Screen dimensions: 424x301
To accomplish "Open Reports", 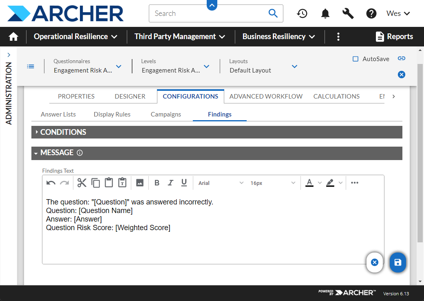I will (394, 37).
